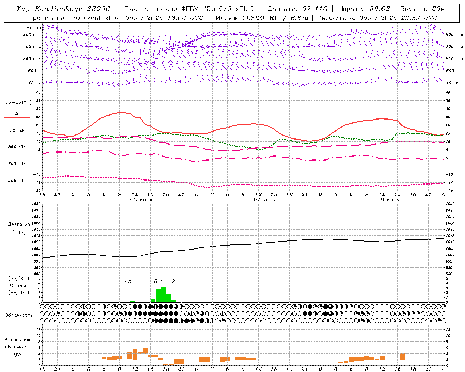Click the 500 гПа temperature legend entry
The width and height of the screenshot is (465, 372).
(x=17, y=181)
